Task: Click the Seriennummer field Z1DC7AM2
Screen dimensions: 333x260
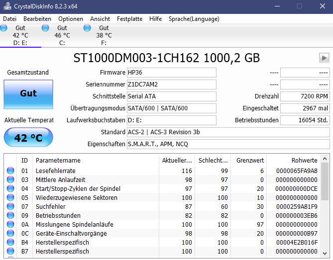Action: (172, 85)
